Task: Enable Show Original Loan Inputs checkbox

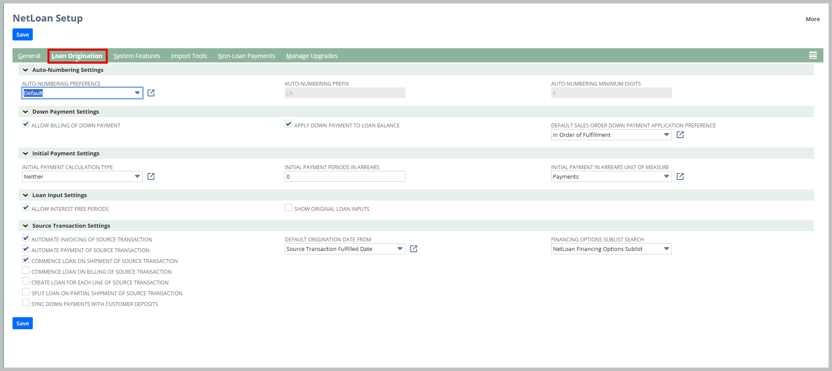Action: (x=289, y=207)
